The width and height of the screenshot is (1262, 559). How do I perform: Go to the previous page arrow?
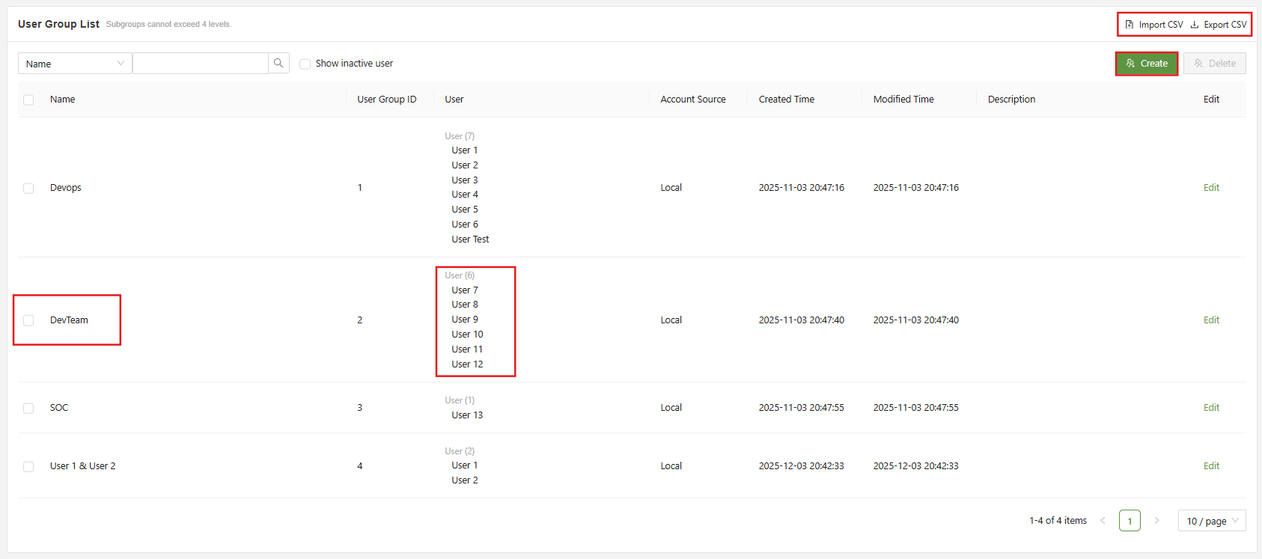(1103, 521)
